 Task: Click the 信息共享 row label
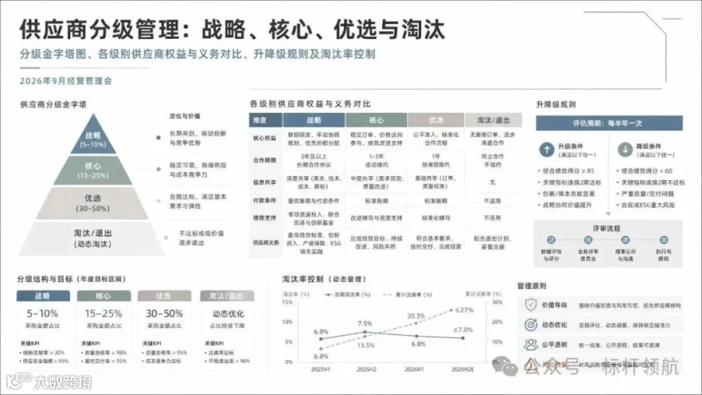(264, 182)
